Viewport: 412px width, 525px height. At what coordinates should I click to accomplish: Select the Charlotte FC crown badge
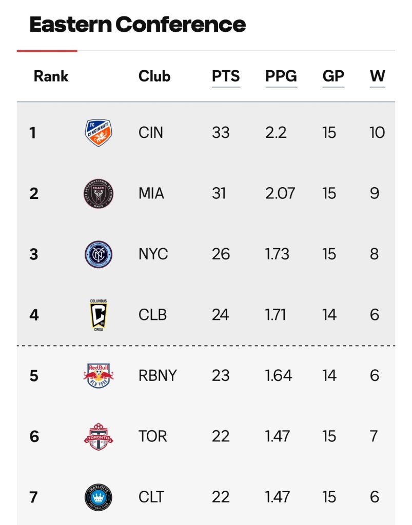98,497
